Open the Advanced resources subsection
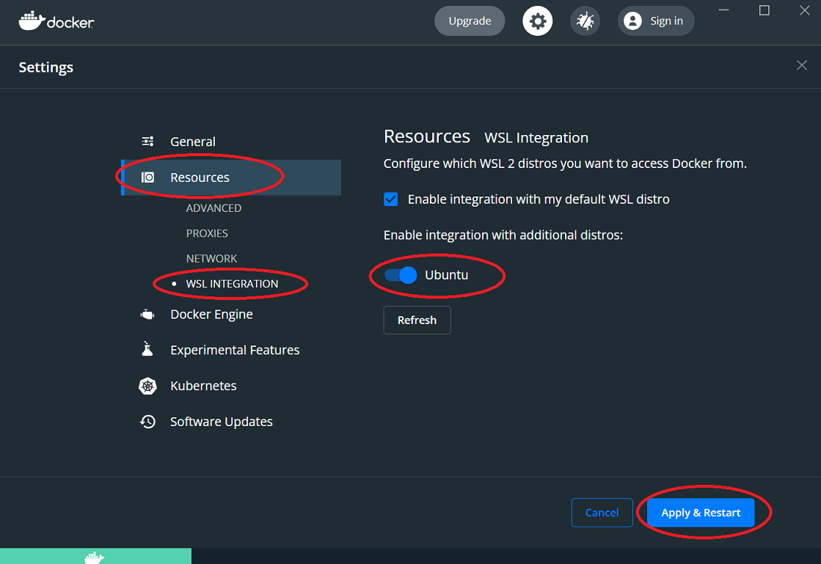This screenshot has height=564, width=821. (214, 208)
